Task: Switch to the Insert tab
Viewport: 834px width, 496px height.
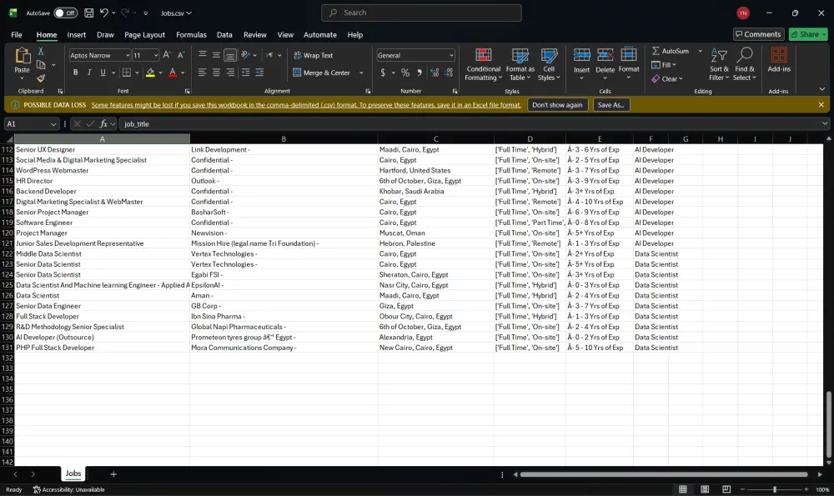Action: (76, 34)
